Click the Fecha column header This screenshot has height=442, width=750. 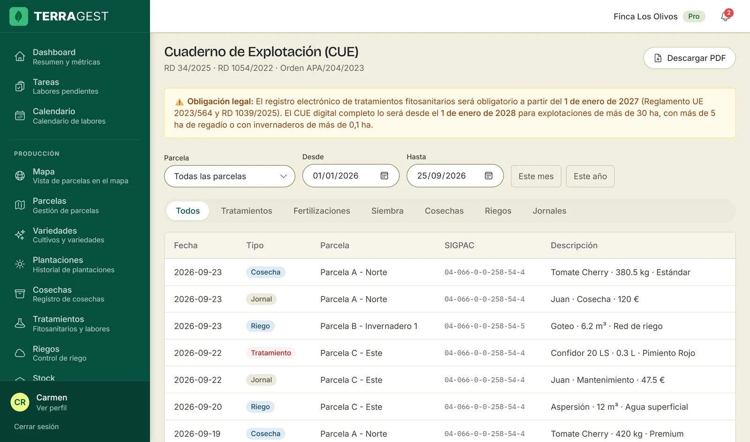point(186,245)
